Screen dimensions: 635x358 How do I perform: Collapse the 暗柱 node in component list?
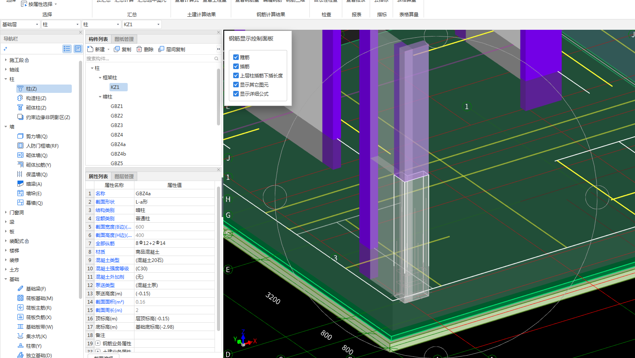coord(100,97)
